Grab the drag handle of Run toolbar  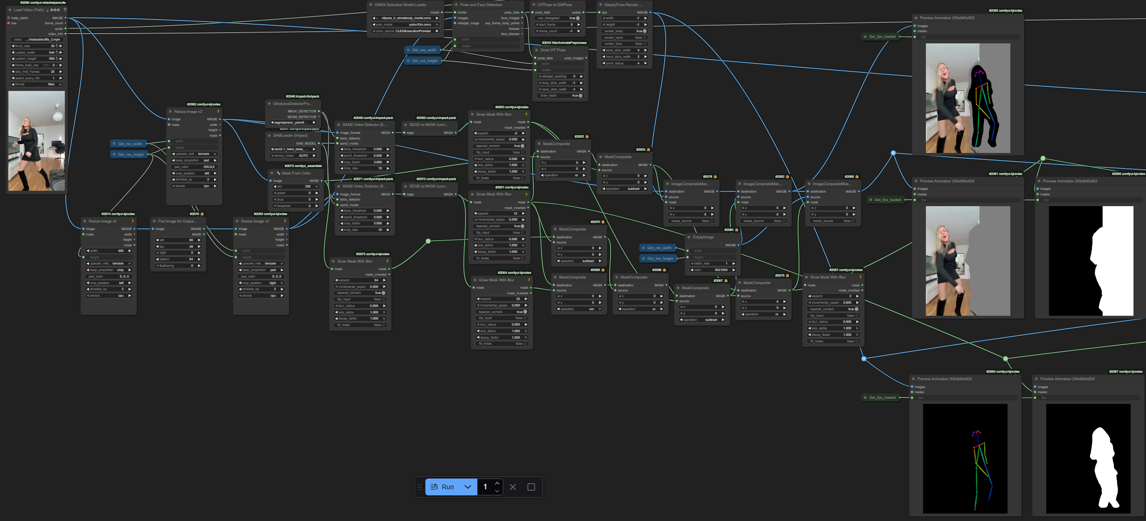point(419,486)
